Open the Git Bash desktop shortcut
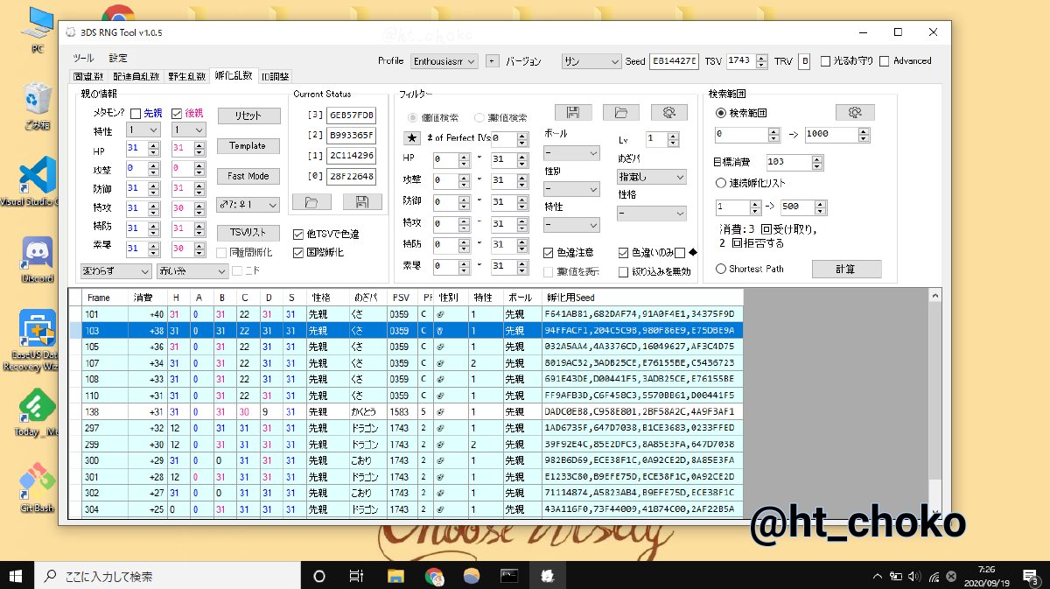1050x589 pixels. tap(38, 488)
